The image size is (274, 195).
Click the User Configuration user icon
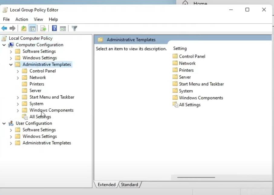pyautogui.click(x=11, y=123)
